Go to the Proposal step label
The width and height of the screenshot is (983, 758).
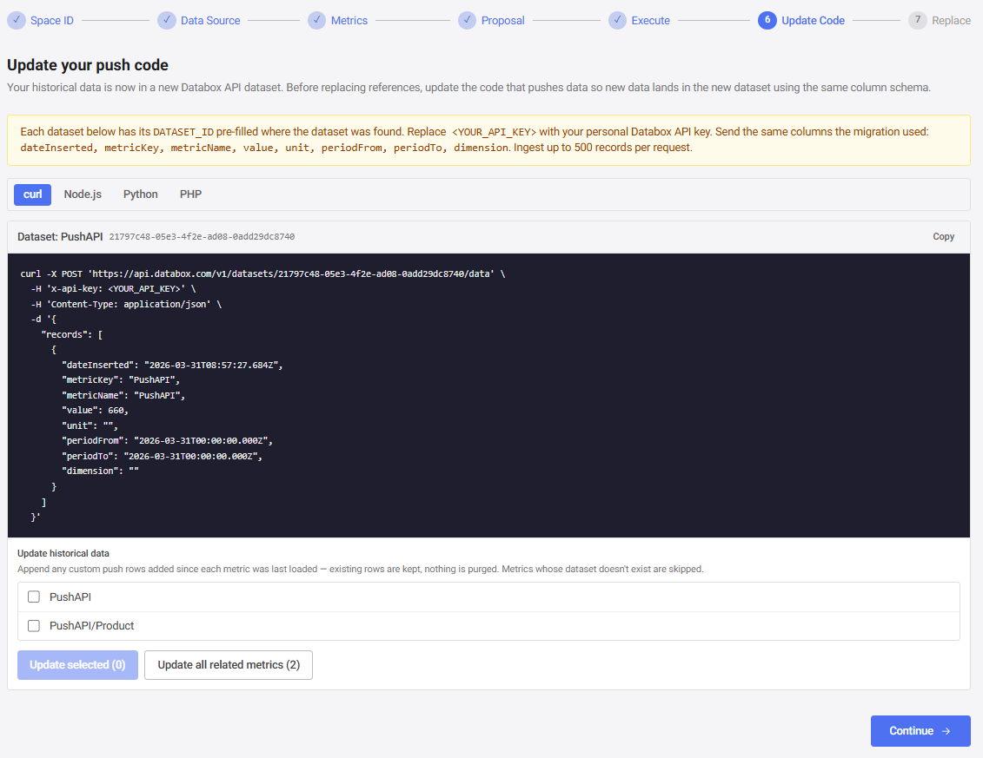[x=502, y=21]
